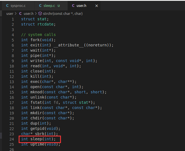Open the sleep.c editor tab
The width and height of the screenshot is (185, 151).
point(51,6)
